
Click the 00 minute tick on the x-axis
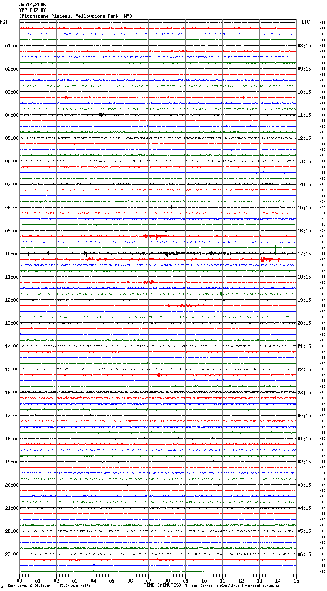point(19,581)
